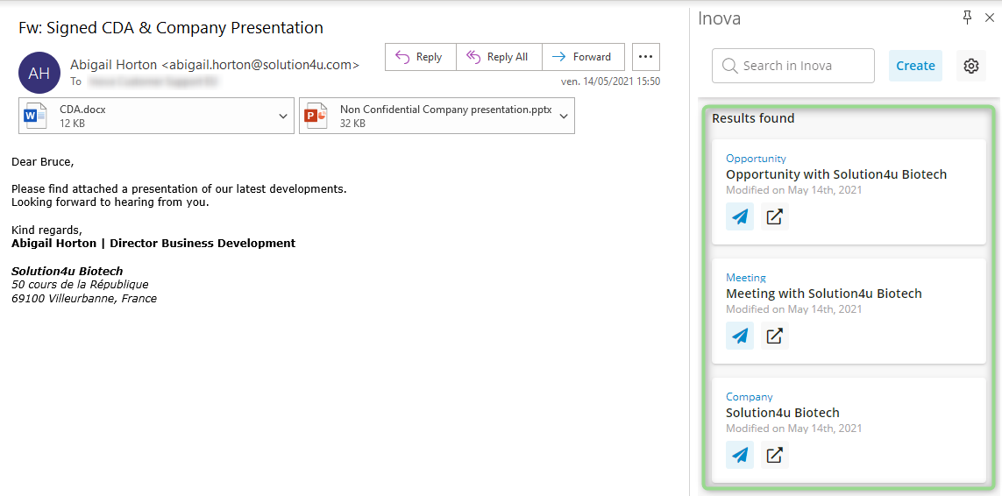Click the AH sender avatar circle
Image resolution: width=1002 pixels, height=496 pixels.
(39, 73)
